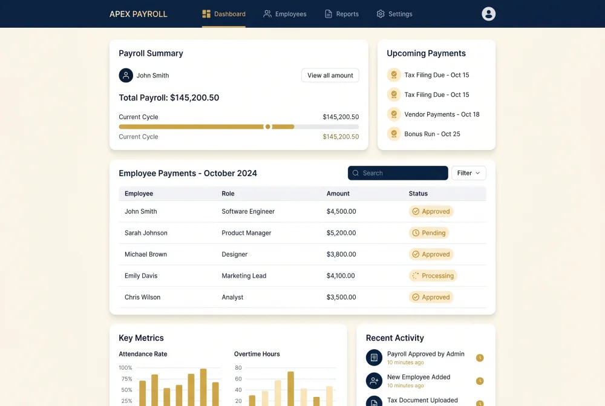Click the Role column header

(x=228, y=194)
